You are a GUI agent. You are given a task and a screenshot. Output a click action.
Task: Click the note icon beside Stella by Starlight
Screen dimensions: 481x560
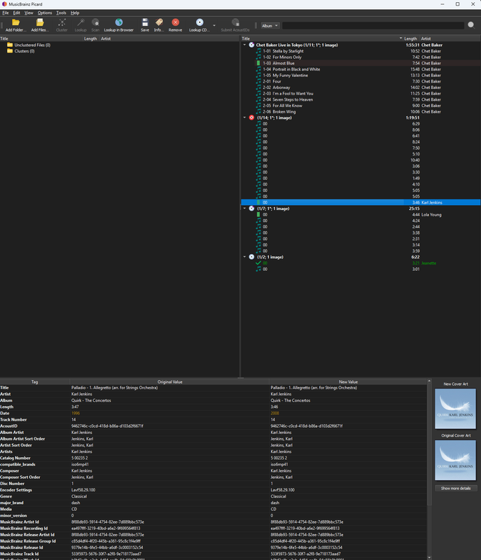tap(258, 51)
